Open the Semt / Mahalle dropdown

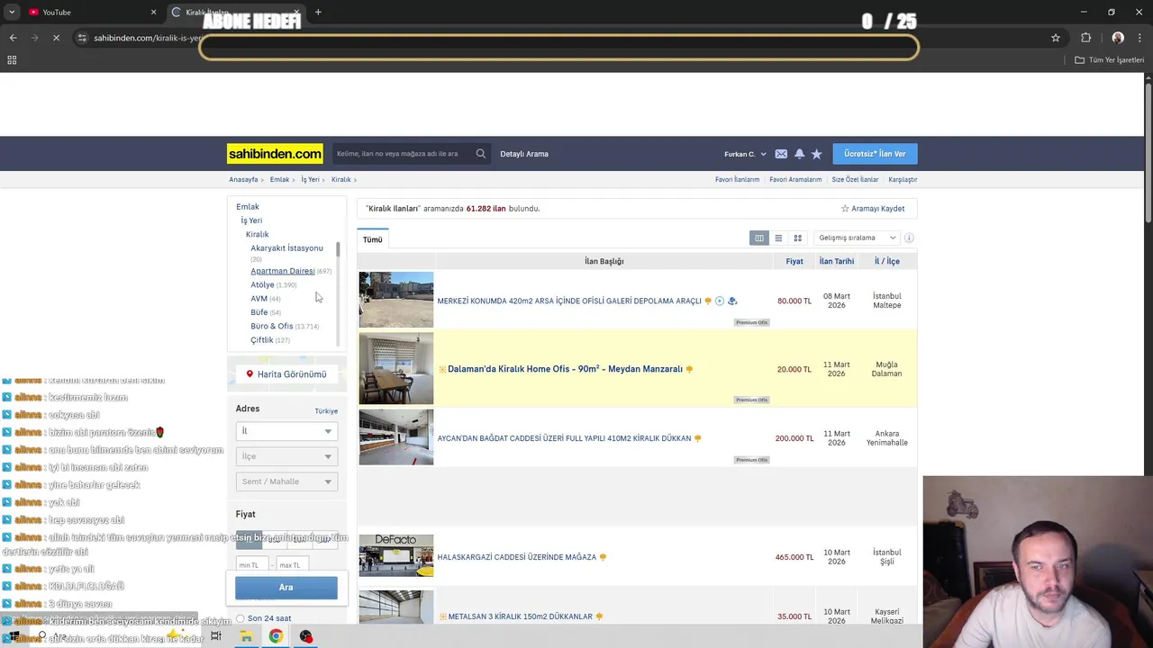[x=286, y=481]
